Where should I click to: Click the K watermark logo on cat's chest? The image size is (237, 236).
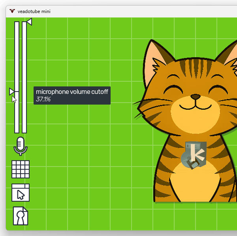[x=194, y=155]
